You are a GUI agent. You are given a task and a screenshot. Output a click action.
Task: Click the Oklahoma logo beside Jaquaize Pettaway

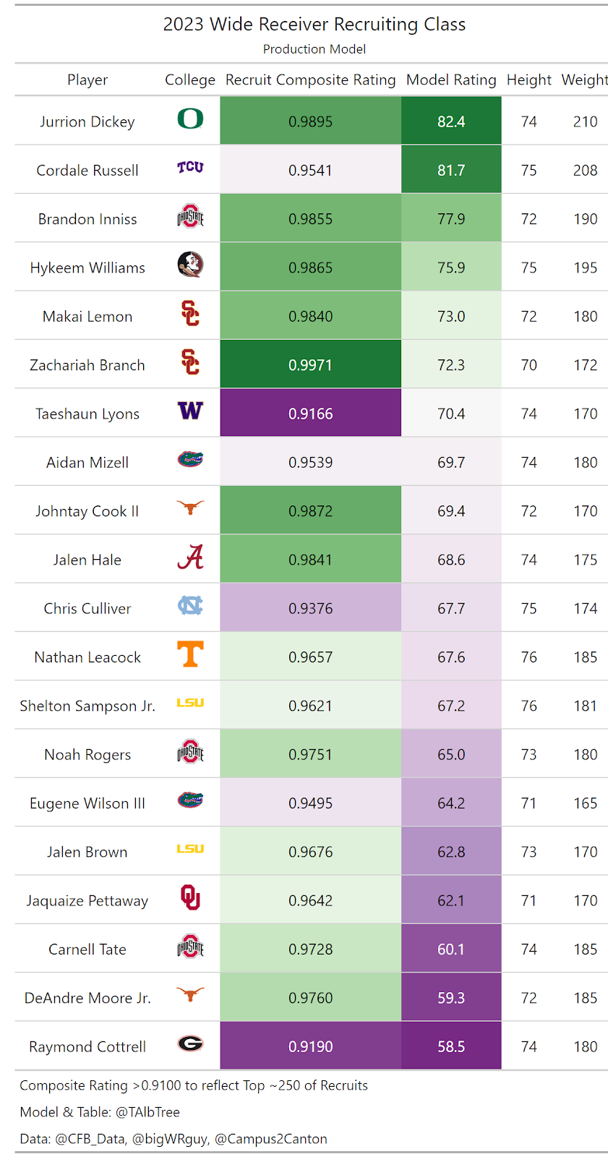[190, 898]
